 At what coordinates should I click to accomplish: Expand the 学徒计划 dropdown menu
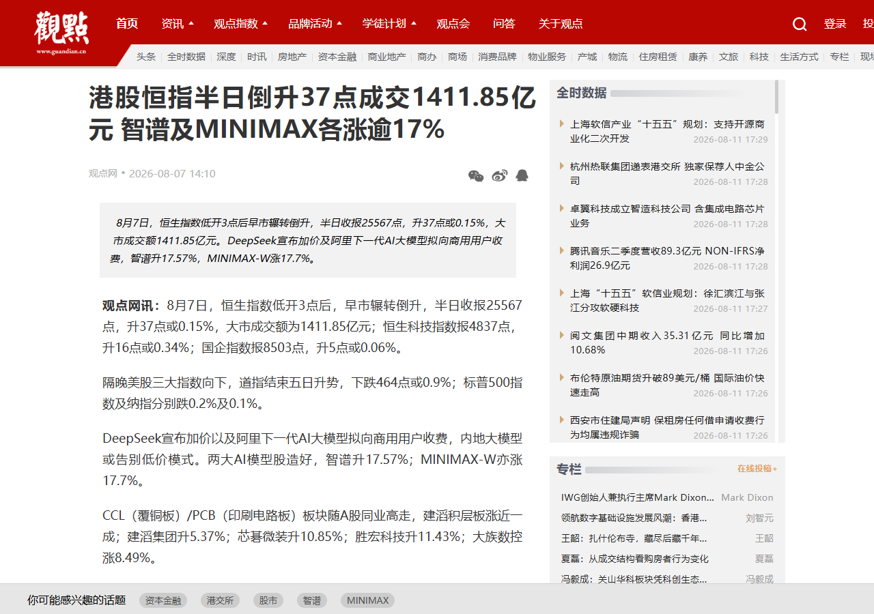pyautogui.click(x=389, y=24)
